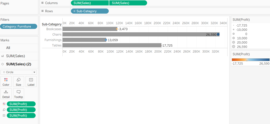The width and height of the screenshot is (270, 124).
Task: Click the SUM(Profit) size legend title
Action: pyautogui.click(x=241, y=20)
